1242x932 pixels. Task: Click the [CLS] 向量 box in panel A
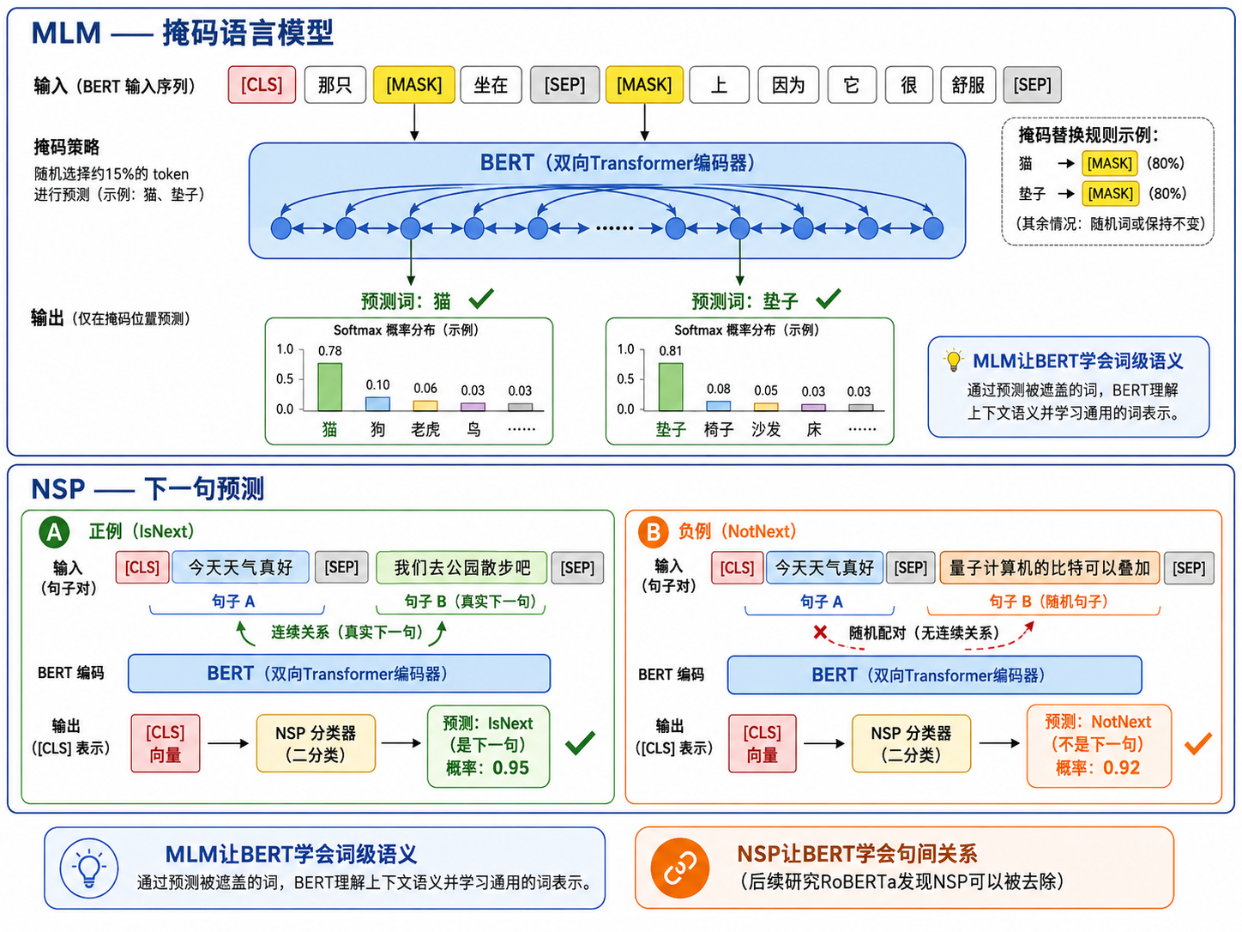[166, 743]
